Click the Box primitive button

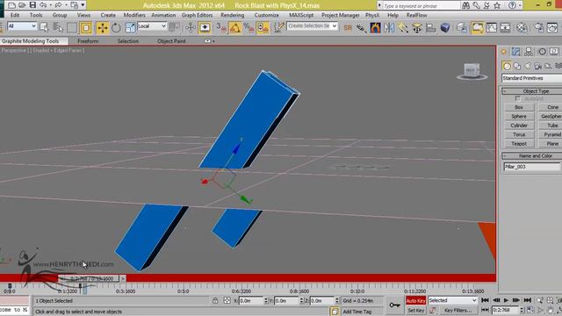click(x=519, y=107)
